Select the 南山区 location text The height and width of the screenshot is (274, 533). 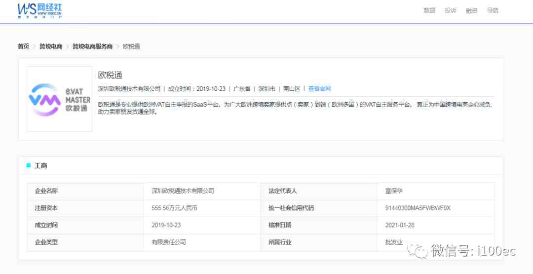(292, 89)
